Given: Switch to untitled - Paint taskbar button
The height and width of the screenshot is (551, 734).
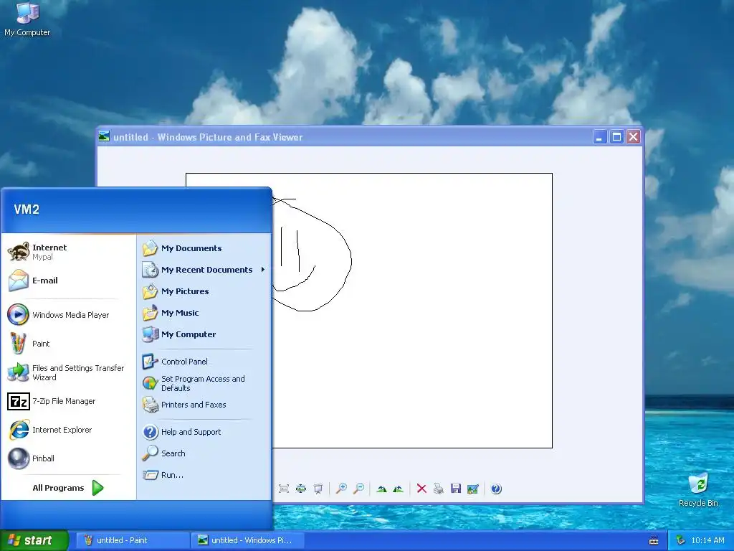Looking at the screenshot, I should click(x=132, y=540).
